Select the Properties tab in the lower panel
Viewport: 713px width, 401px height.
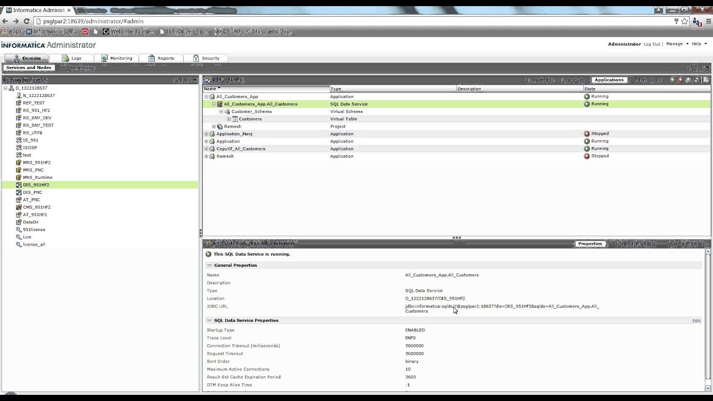(x=590, y=243)
